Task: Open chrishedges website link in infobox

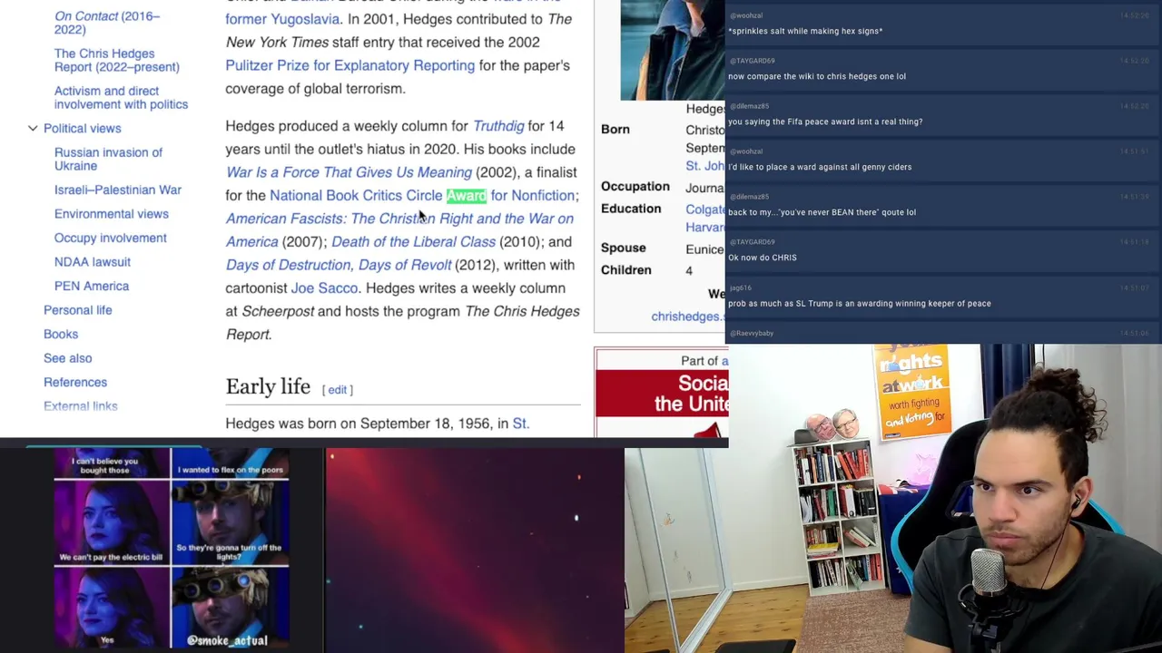Action: 687,317
